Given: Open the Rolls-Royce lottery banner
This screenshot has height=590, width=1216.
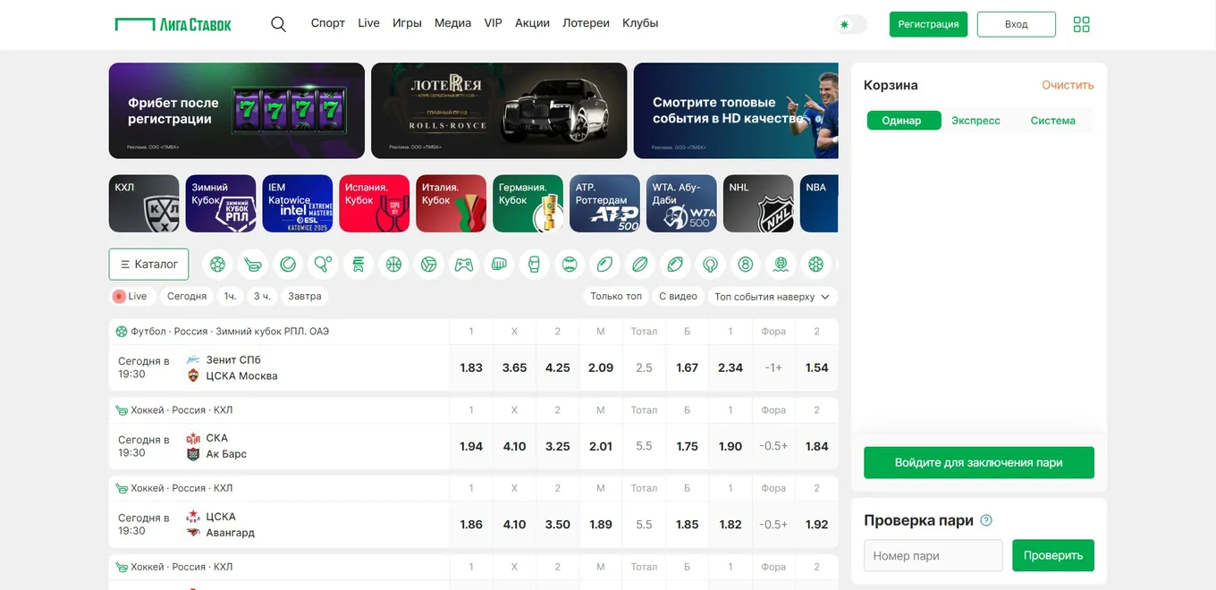Looking at the screenshot, I should click(x=499, y=111).
